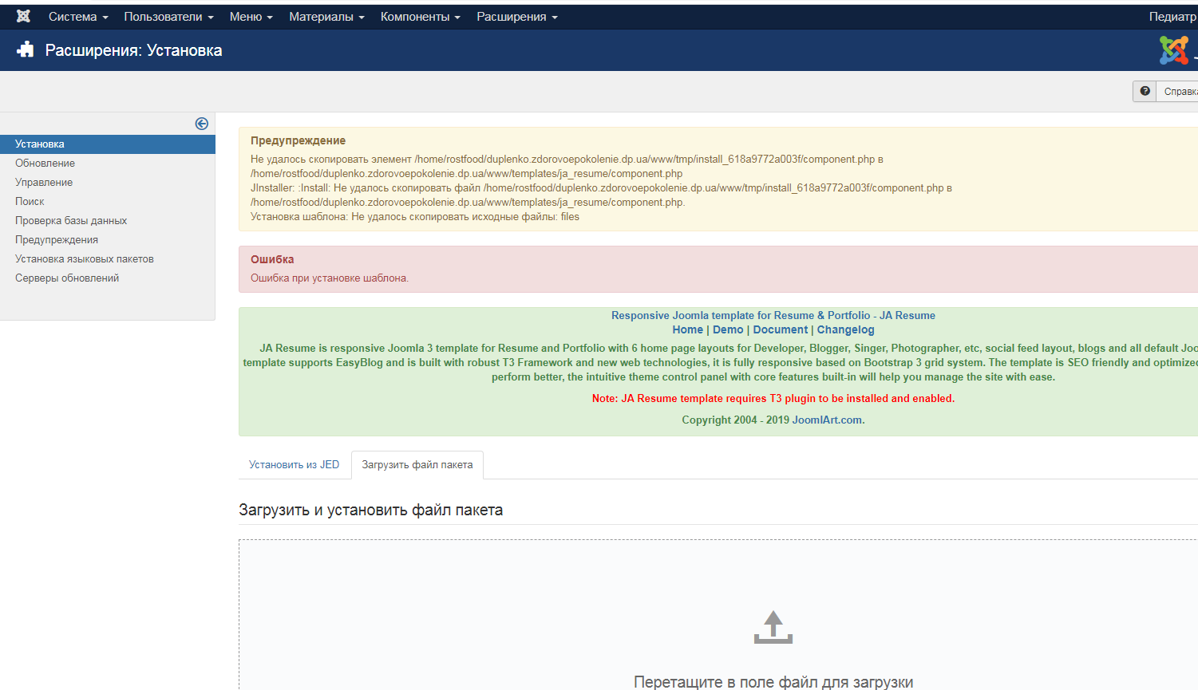
Task: Expand the Материалы dropdown
Action: (326, 17)
